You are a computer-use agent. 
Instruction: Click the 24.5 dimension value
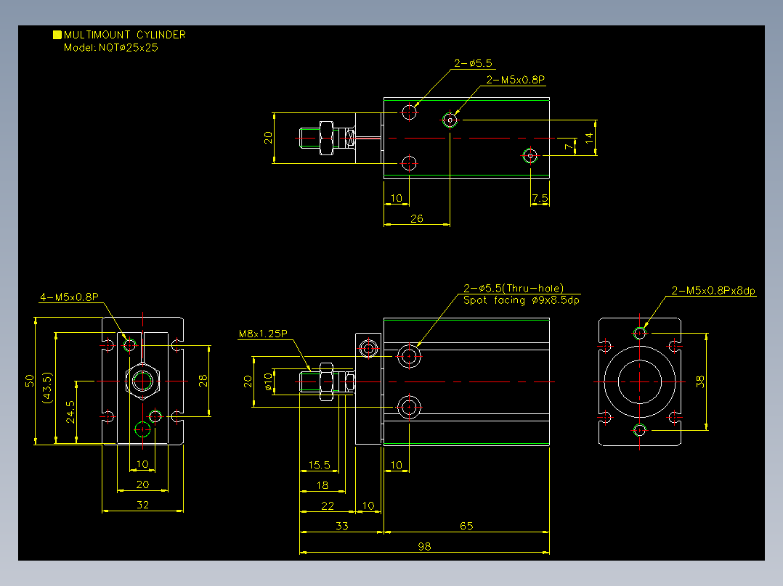[70, 413]
